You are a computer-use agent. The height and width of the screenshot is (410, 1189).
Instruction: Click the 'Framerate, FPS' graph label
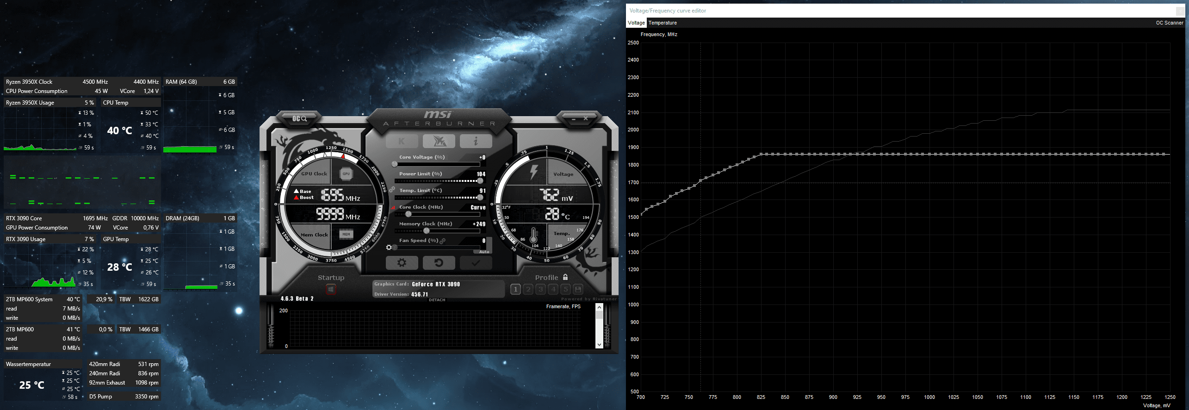click(563, 306)
